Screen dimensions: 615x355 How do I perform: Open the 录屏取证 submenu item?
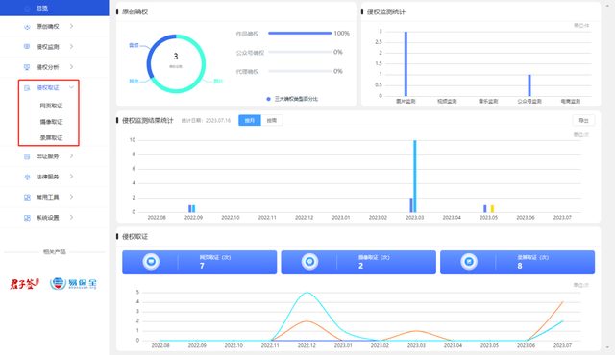pos(51,138)
